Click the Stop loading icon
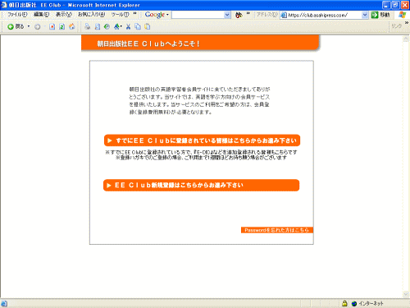Screen dimensions: 410x308 52,26
